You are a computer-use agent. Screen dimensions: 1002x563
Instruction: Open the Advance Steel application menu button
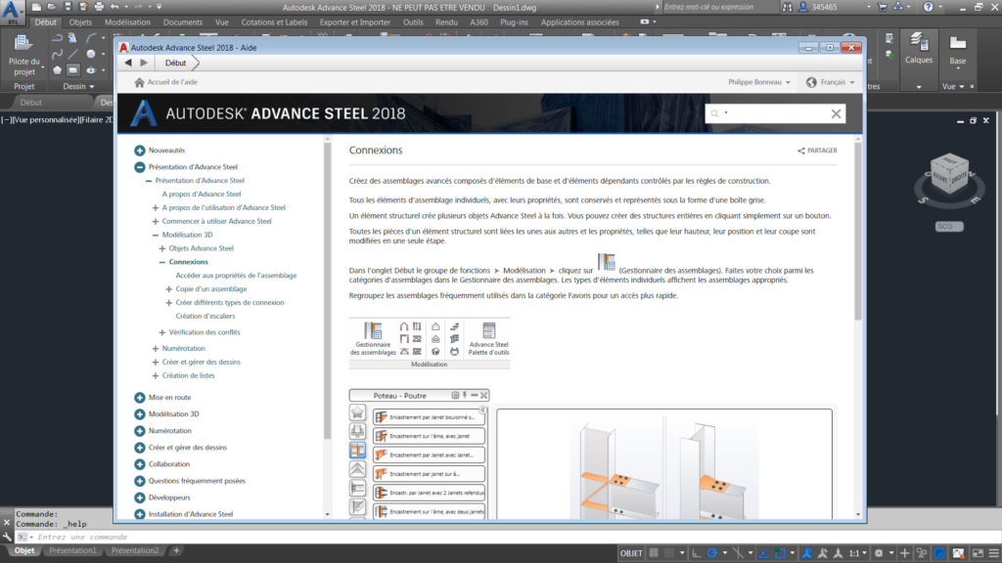click(11, 11)
